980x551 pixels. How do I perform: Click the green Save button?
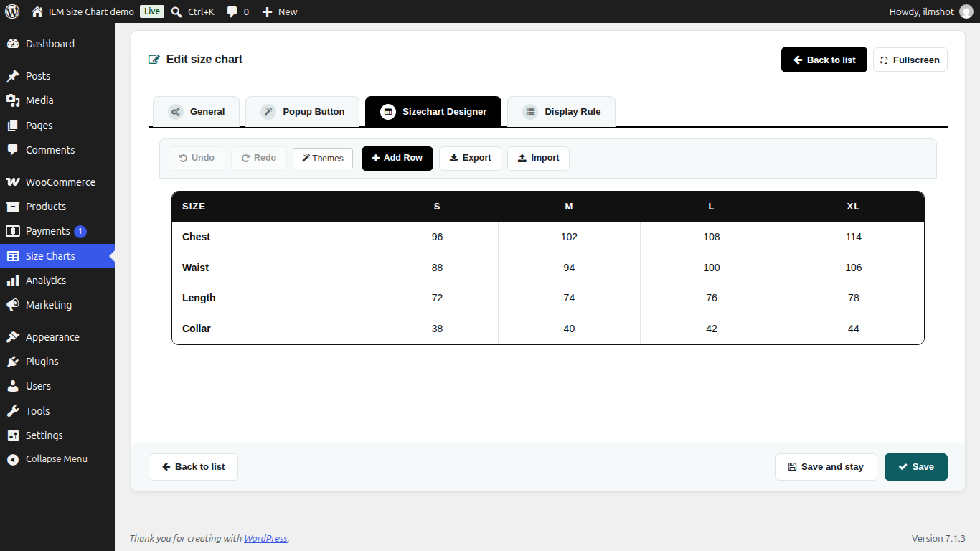(x=916, y=467)
